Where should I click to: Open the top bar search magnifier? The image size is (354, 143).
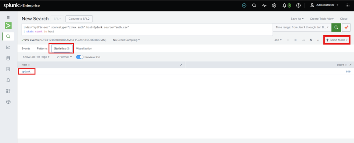point(254,5)
